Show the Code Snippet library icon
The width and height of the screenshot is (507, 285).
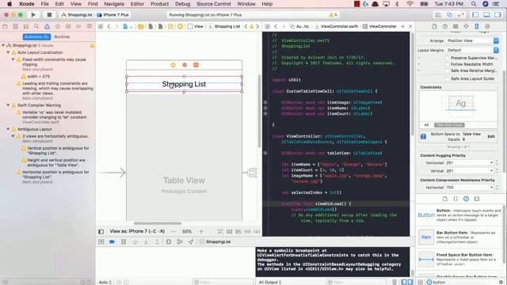456,199
